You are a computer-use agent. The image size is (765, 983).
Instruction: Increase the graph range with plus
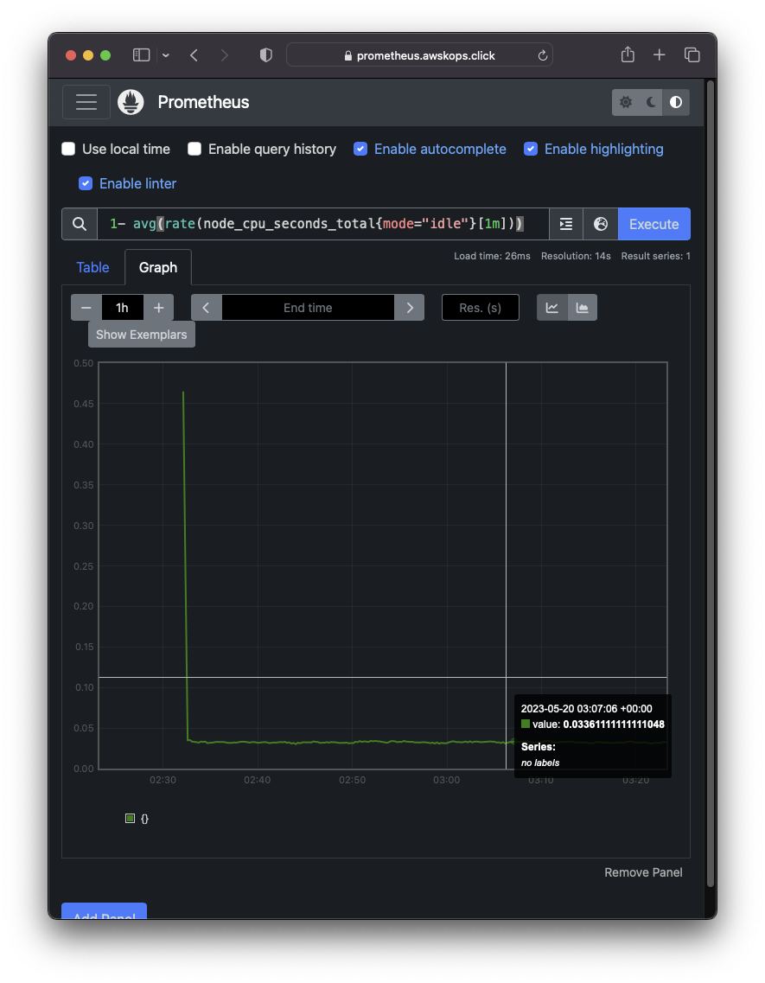point(159,307)
